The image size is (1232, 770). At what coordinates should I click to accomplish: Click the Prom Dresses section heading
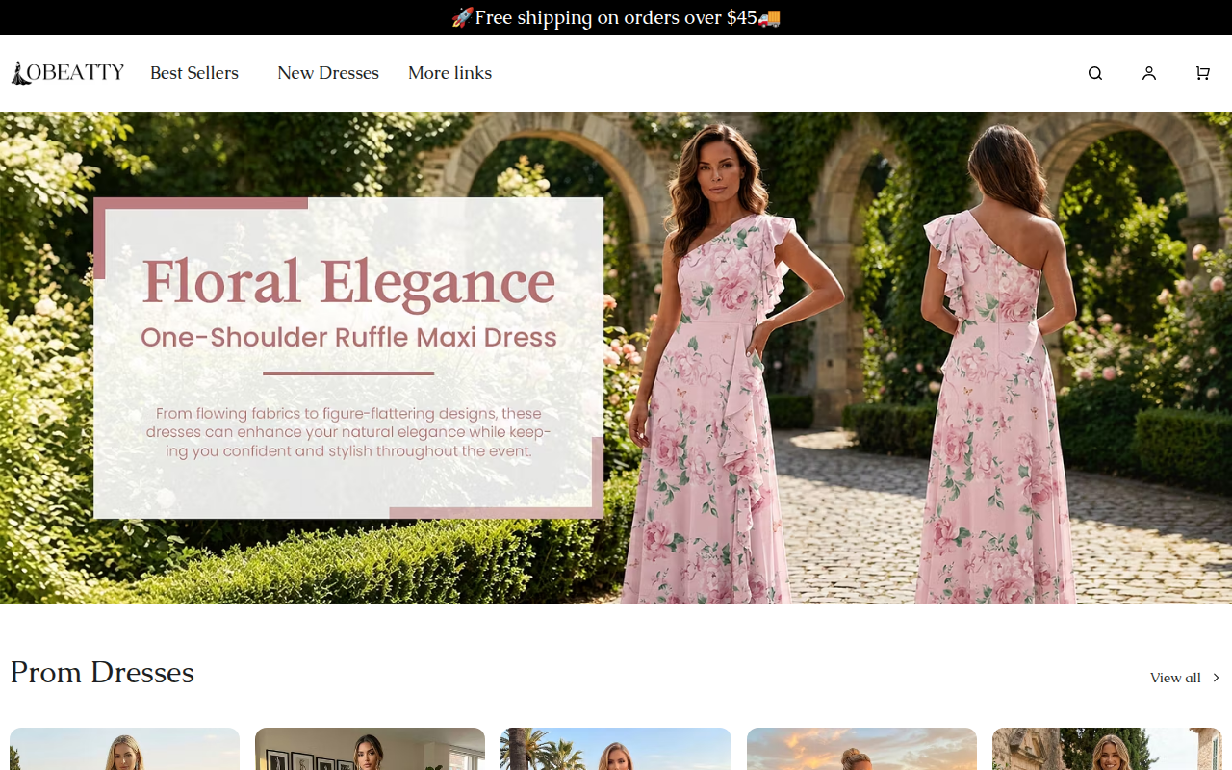tap(102, 672)
